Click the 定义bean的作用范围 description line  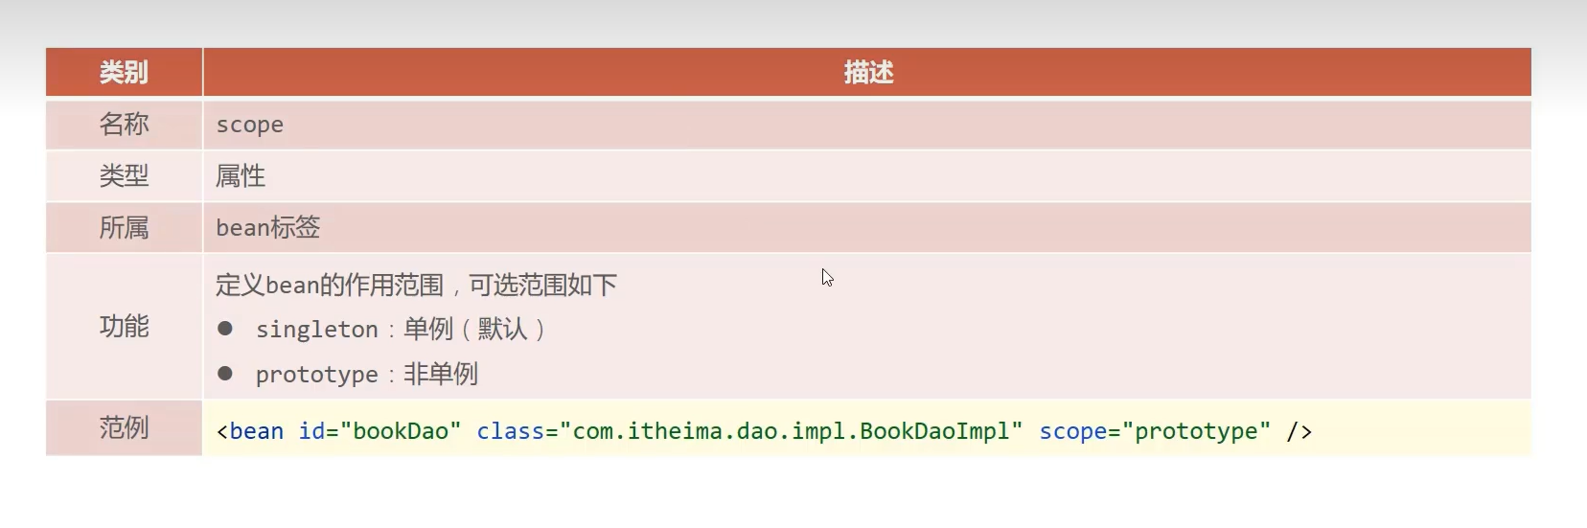(x=416, y=285)
